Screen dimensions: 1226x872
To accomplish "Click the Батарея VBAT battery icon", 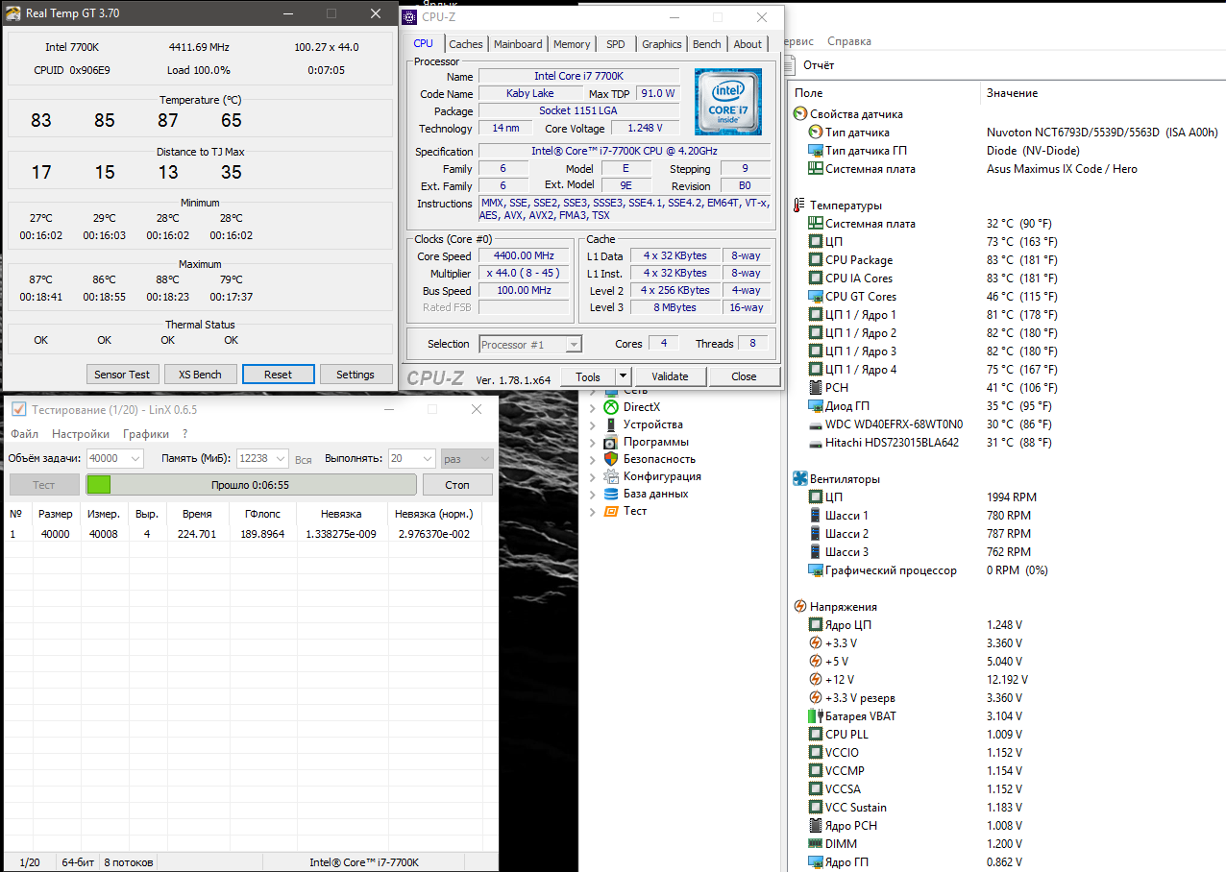I will [816, 715].
